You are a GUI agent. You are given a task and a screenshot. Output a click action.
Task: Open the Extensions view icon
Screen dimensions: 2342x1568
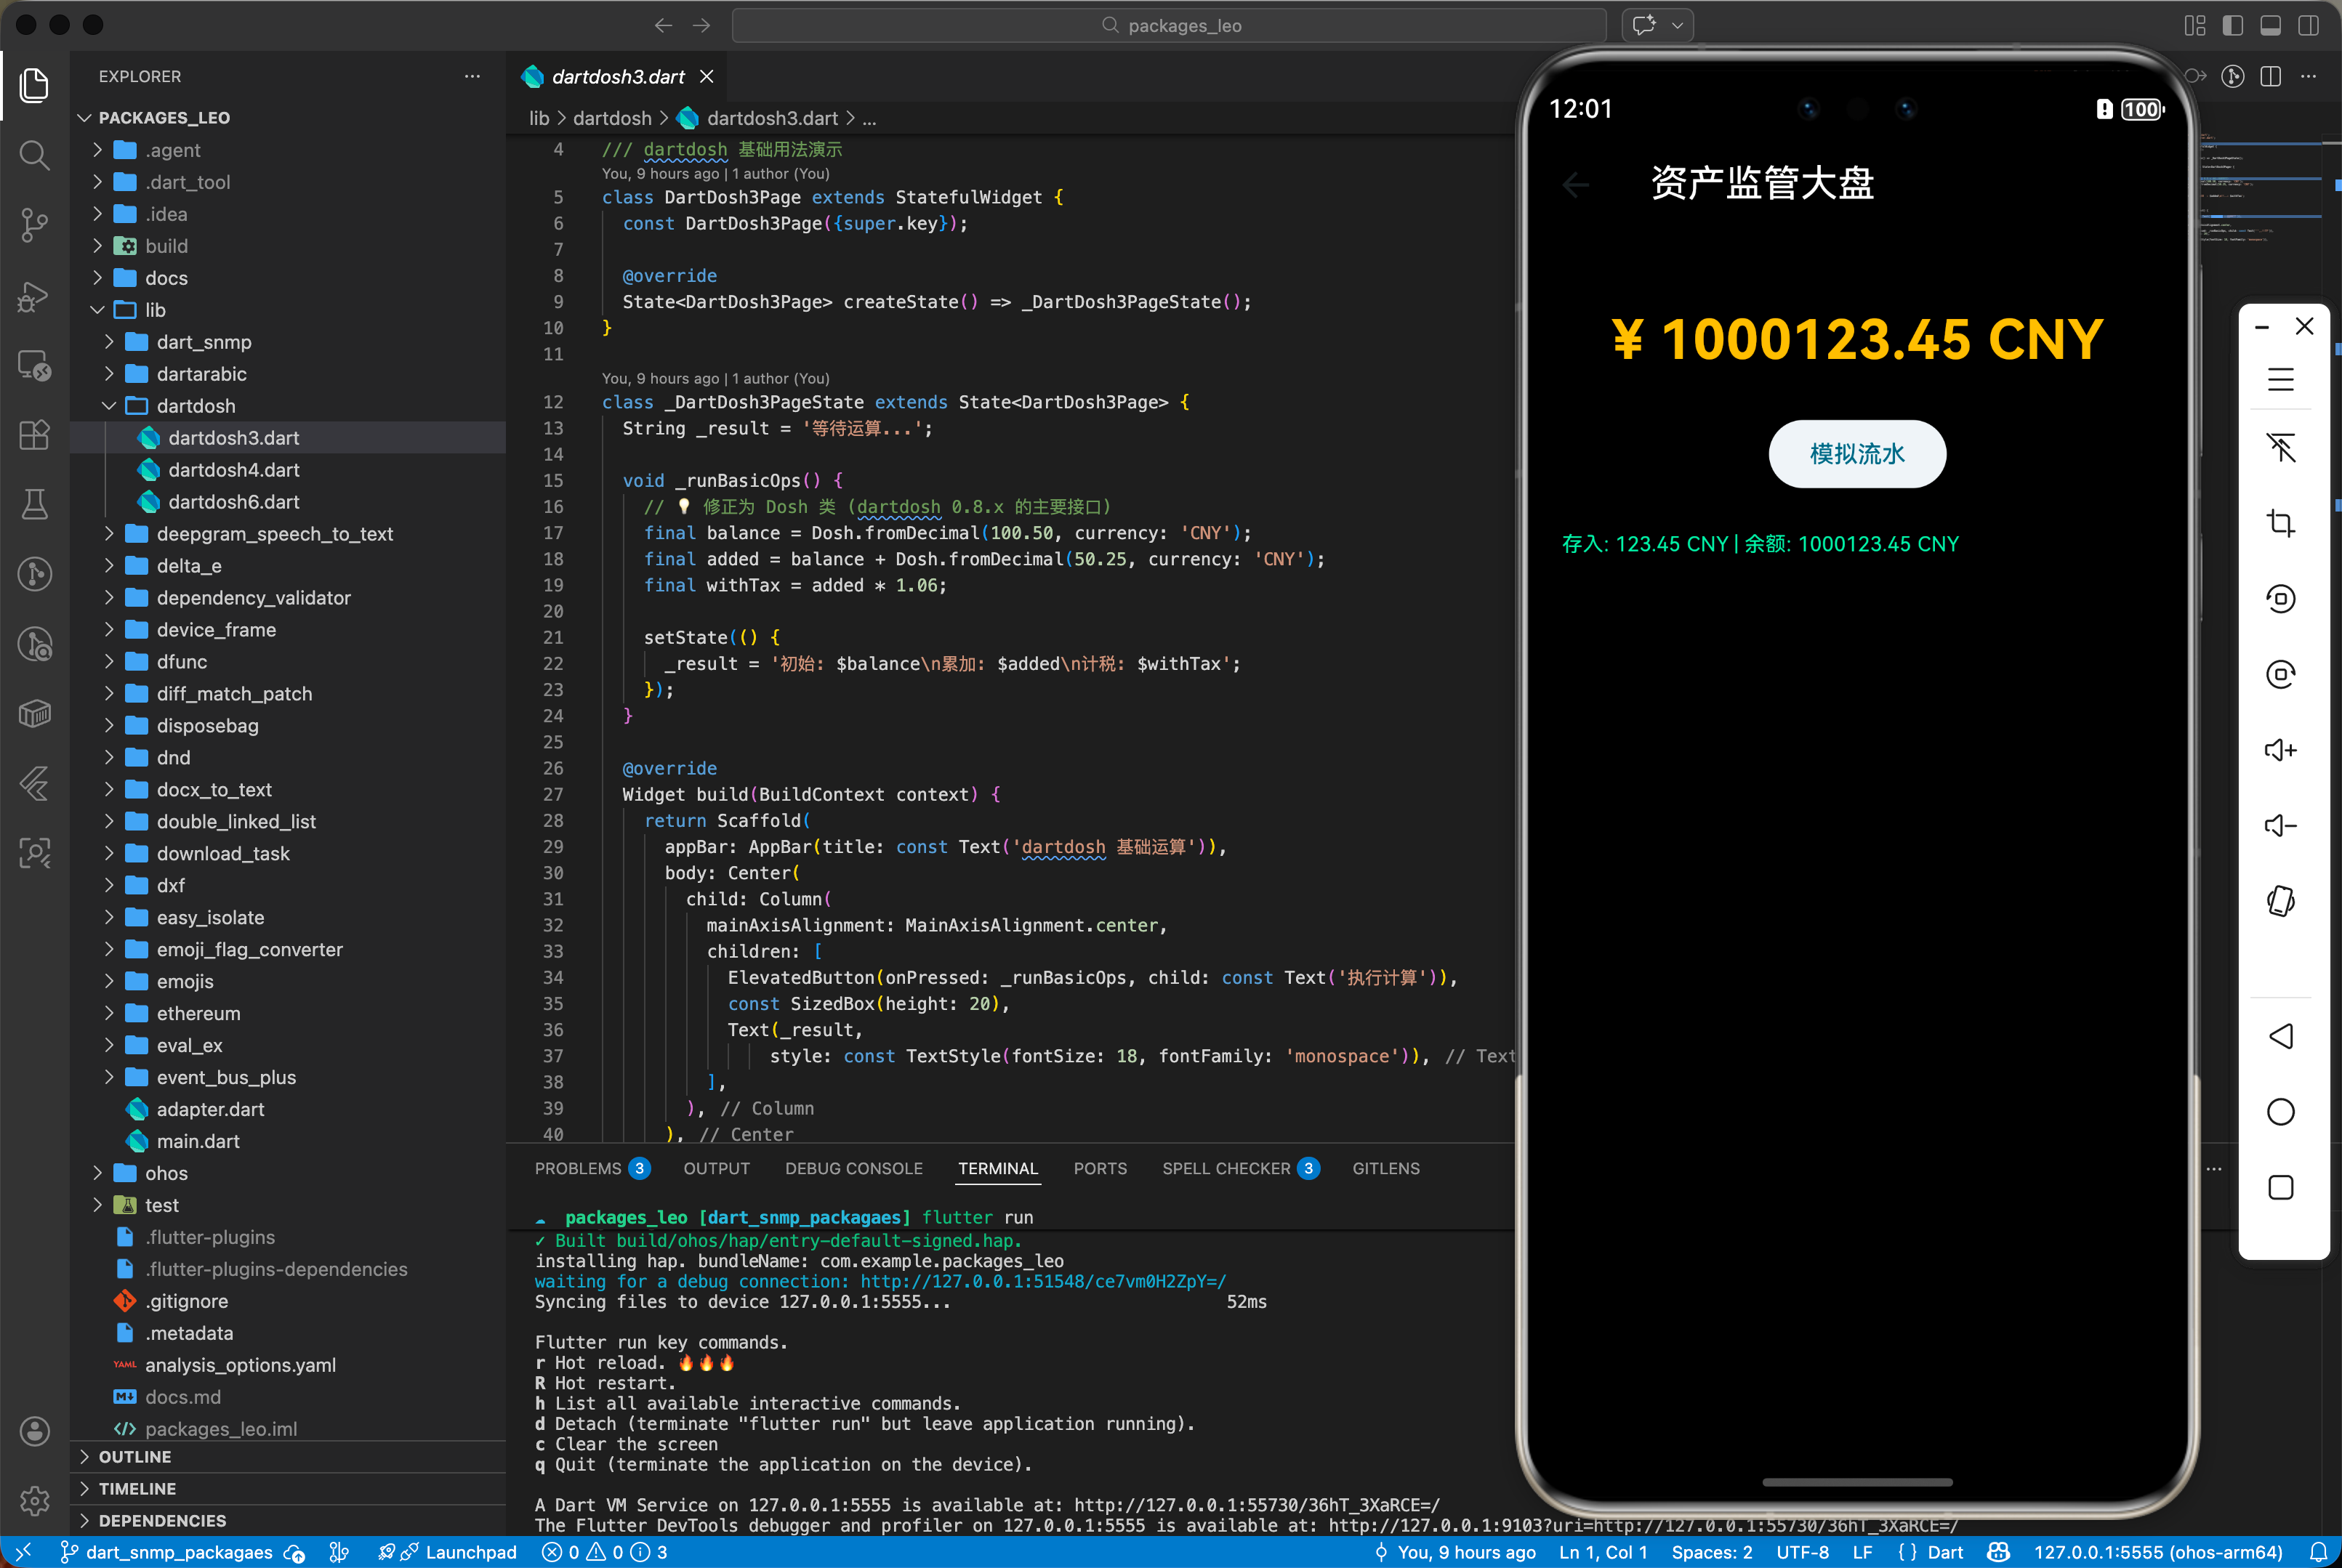pyautogui.click(x=34, y=435)
